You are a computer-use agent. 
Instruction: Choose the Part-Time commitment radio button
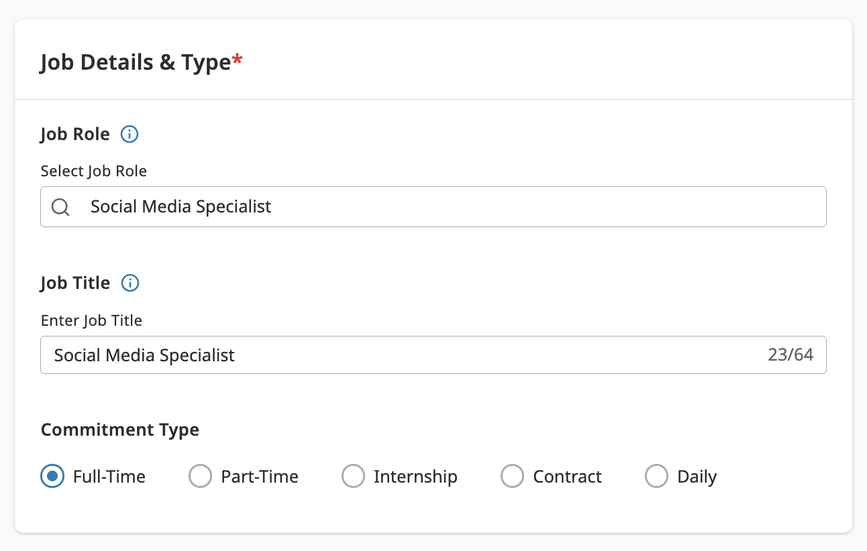pyautogui.click(x=200, y=477)
